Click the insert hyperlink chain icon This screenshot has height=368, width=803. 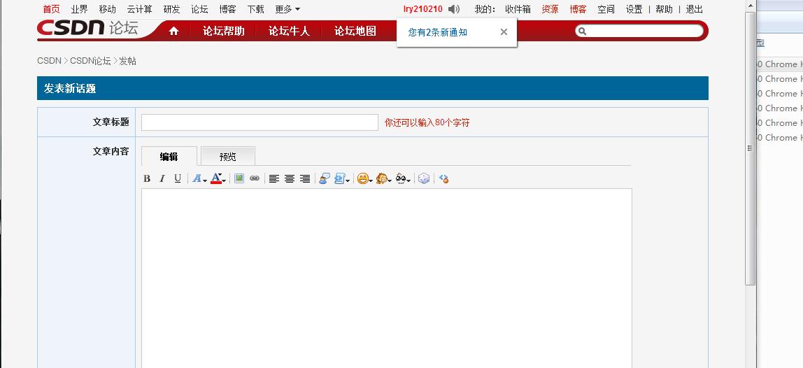tap(255, 178)
